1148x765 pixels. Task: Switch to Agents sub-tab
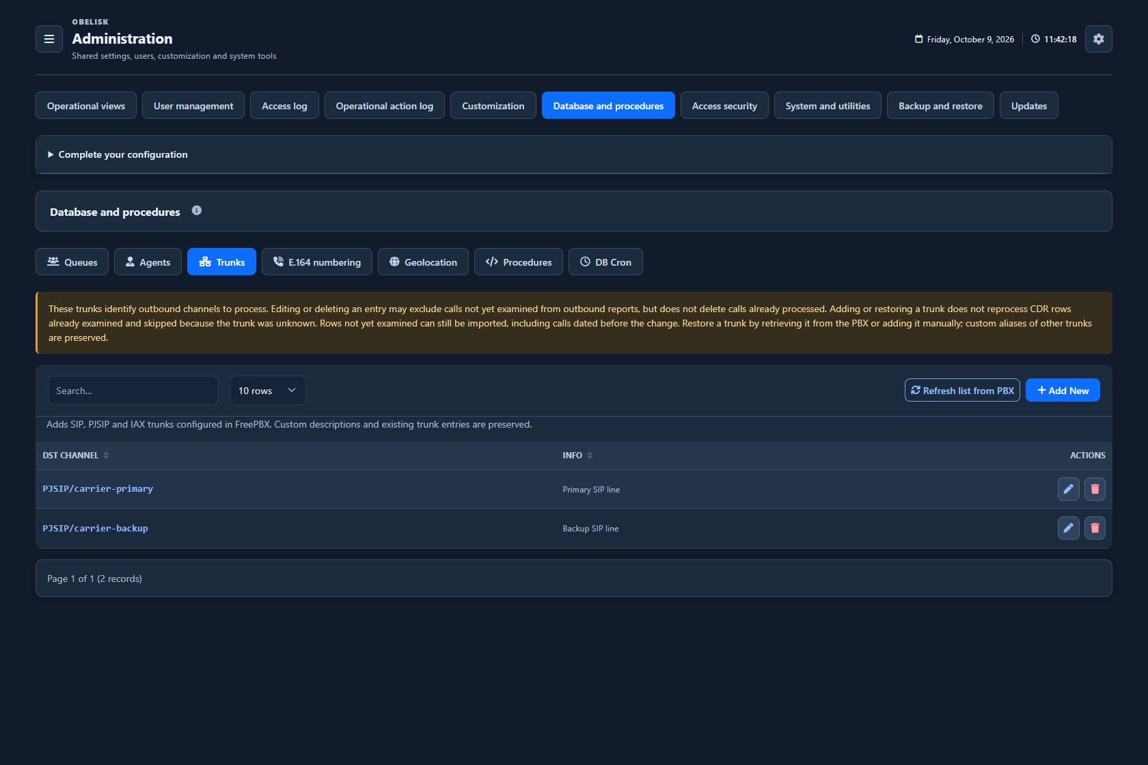(148, 262)
